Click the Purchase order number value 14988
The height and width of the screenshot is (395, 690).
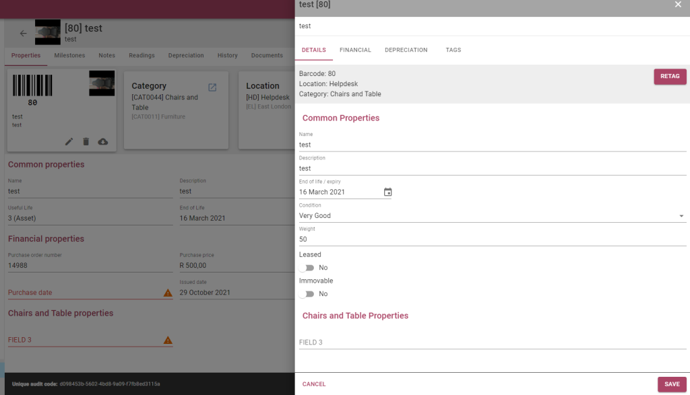coord(18,265)
